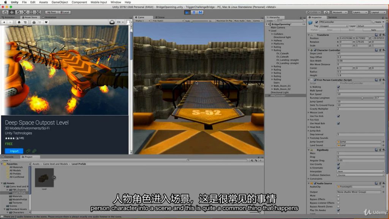Open the Asset Store user account icon
Viewport: 389px width, 219px height.
tap(128, 22)
